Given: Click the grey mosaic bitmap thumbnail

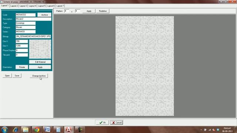Looking at the screenshot, I should 40,49.
